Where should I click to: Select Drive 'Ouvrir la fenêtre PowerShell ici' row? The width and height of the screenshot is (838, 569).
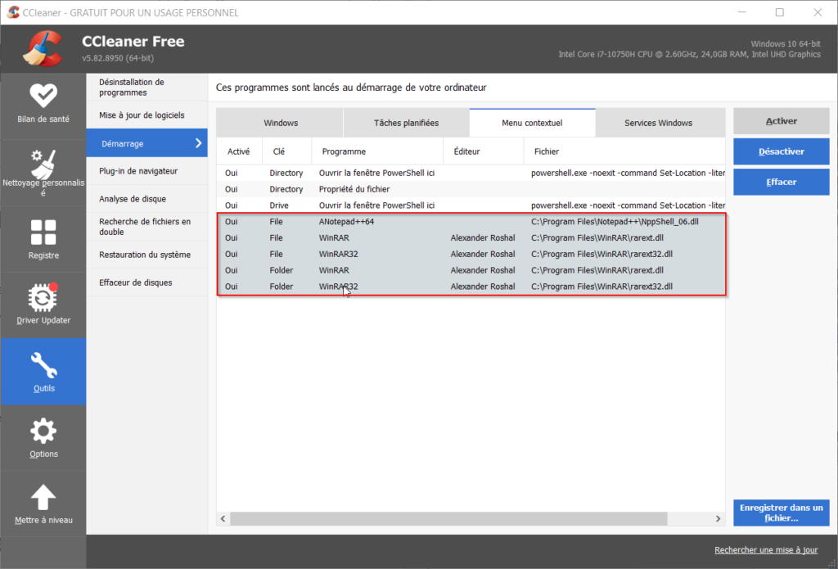pyautogui.click(x=471, y=205)
